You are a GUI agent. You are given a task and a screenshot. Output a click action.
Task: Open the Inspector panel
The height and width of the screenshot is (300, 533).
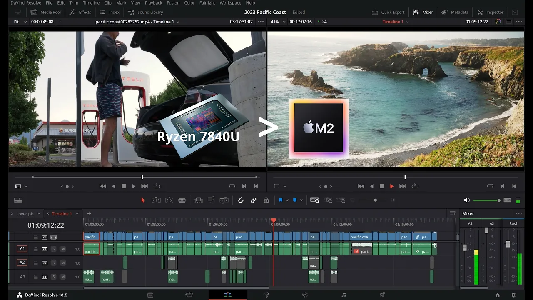pyautogui.click(x=491, y=12)
